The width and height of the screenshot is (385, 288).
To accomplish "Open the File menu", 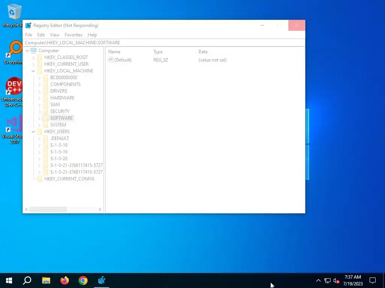I will click(29, 35).
